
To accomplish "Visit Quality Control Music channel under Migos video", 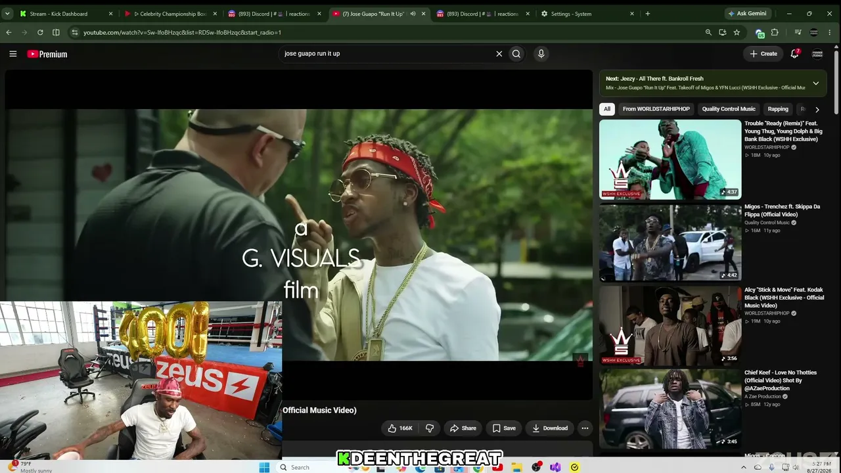I will pyautogui.click(x=767, y=223).
